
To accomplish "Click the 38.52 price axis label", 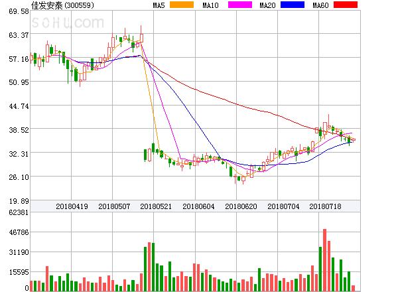I will pos(19,130).
